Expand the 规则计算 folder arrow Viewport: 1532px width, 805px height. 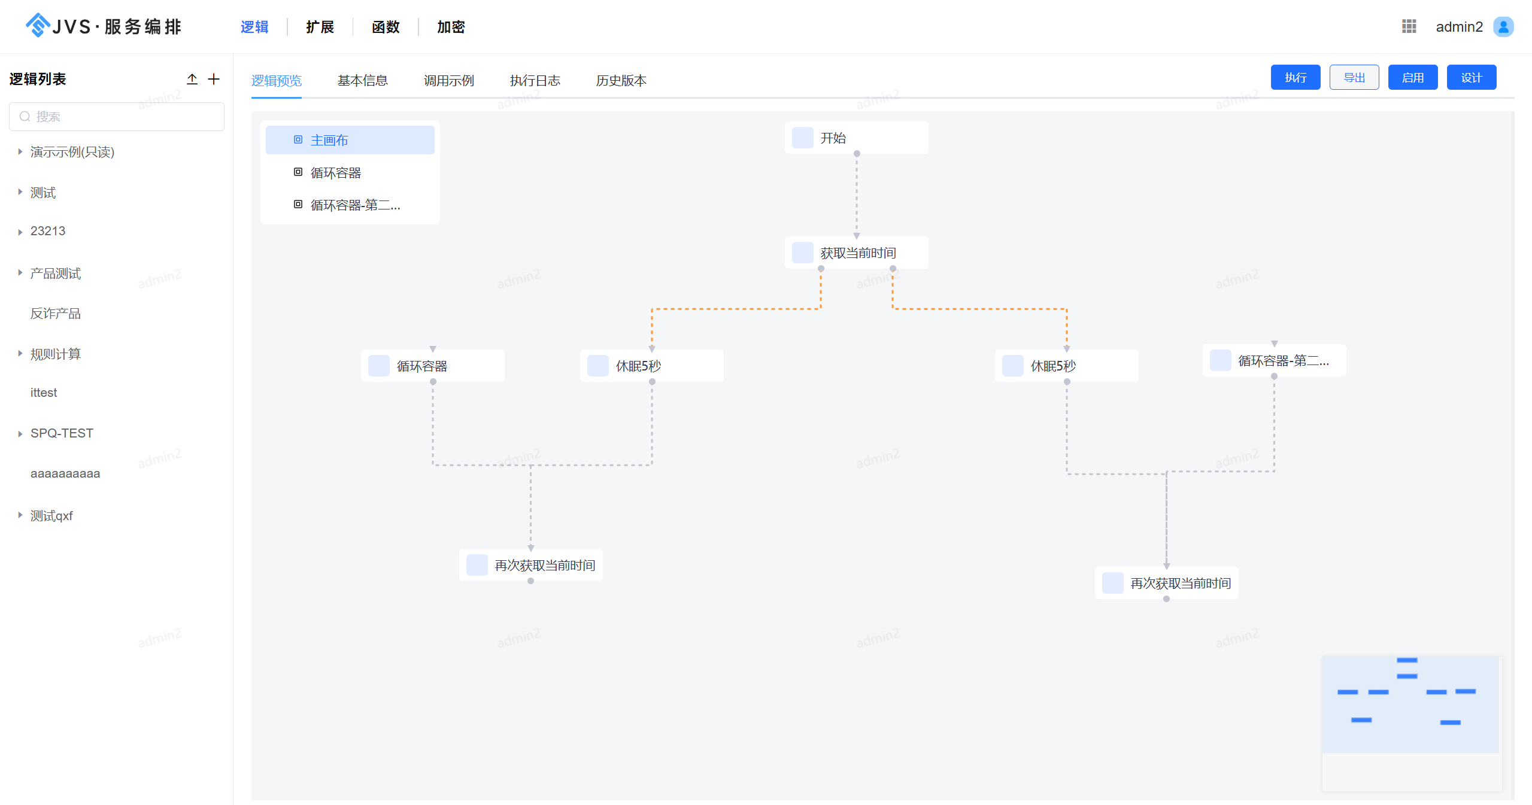tap(20, 354)
